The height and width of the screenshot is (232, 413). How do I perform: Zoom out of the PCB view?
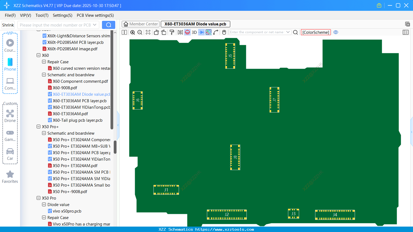(x=140, y=32)
